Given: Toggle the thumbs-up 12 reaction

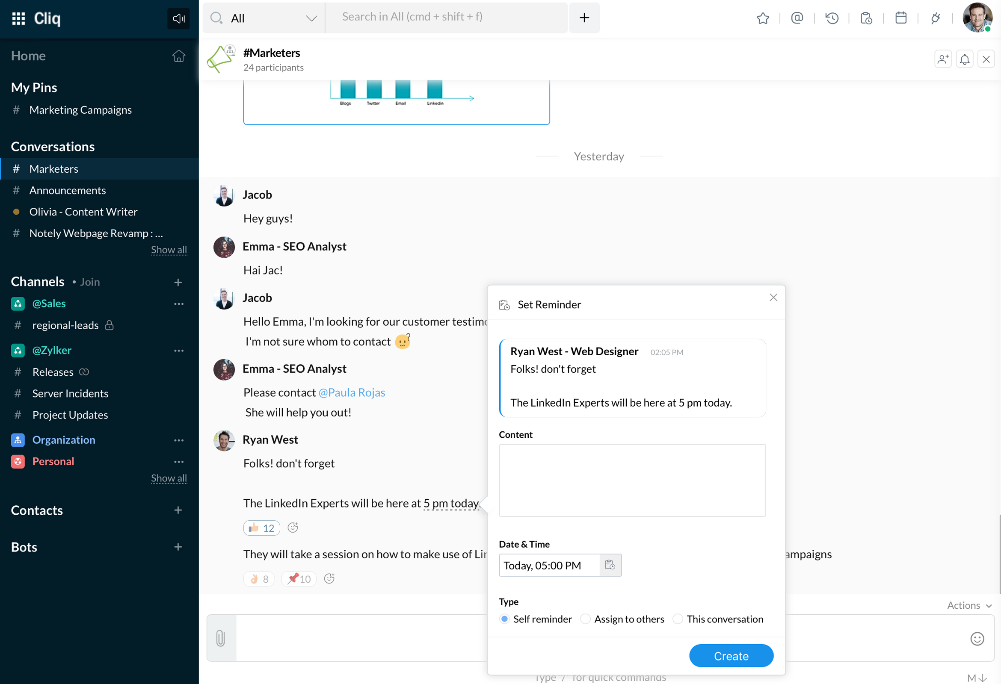Looking at the screenshot, I should 261,528.
